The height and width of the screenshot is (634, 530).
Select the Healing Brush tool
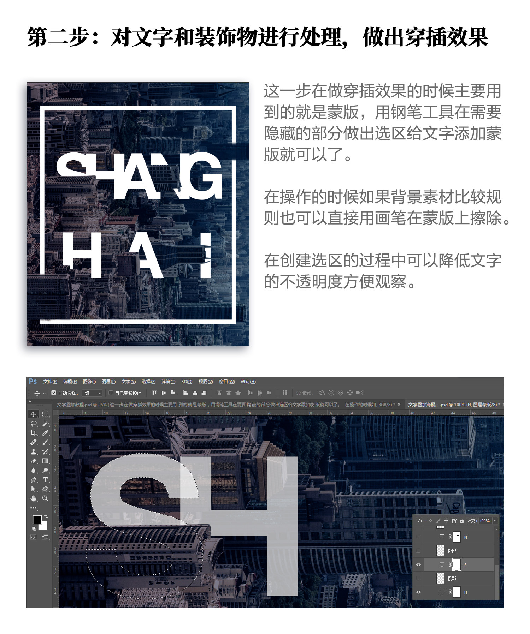click(33, 442)
